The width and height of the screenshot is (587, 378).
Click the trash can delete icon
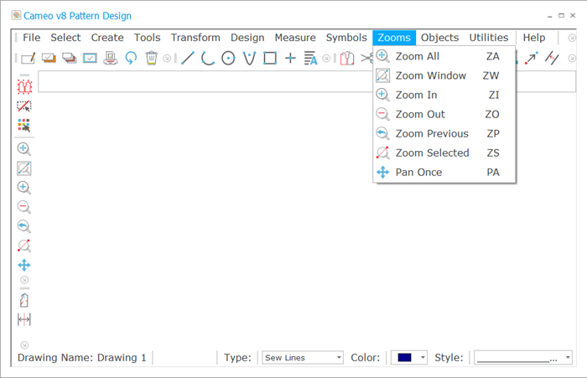(x=151, y=58)
